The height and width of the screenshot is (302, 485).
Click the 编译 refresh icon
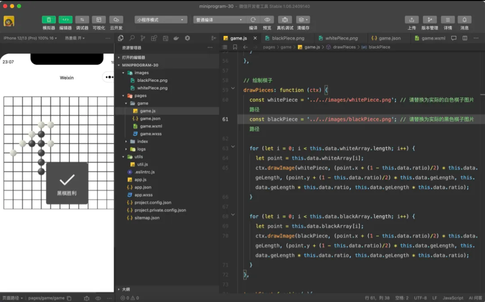[253, 20]
